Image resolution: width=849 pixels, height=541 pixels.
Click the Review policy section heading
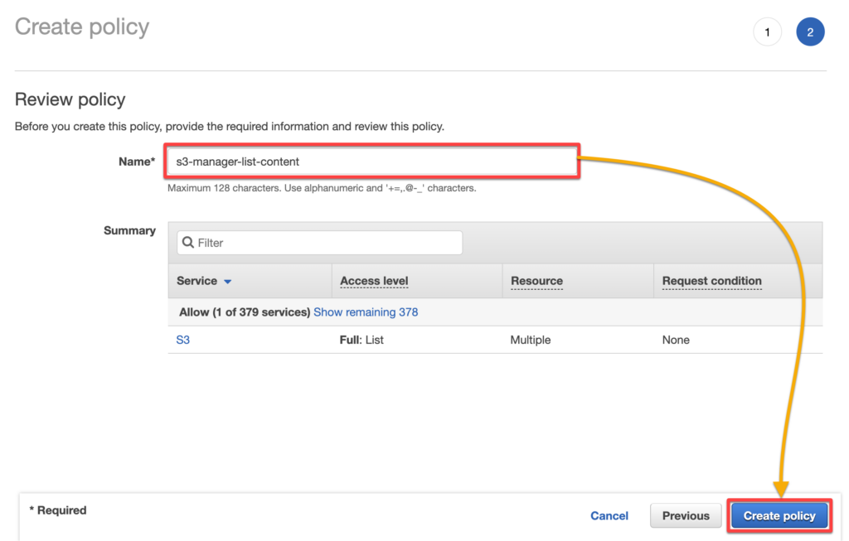point(70,99)
